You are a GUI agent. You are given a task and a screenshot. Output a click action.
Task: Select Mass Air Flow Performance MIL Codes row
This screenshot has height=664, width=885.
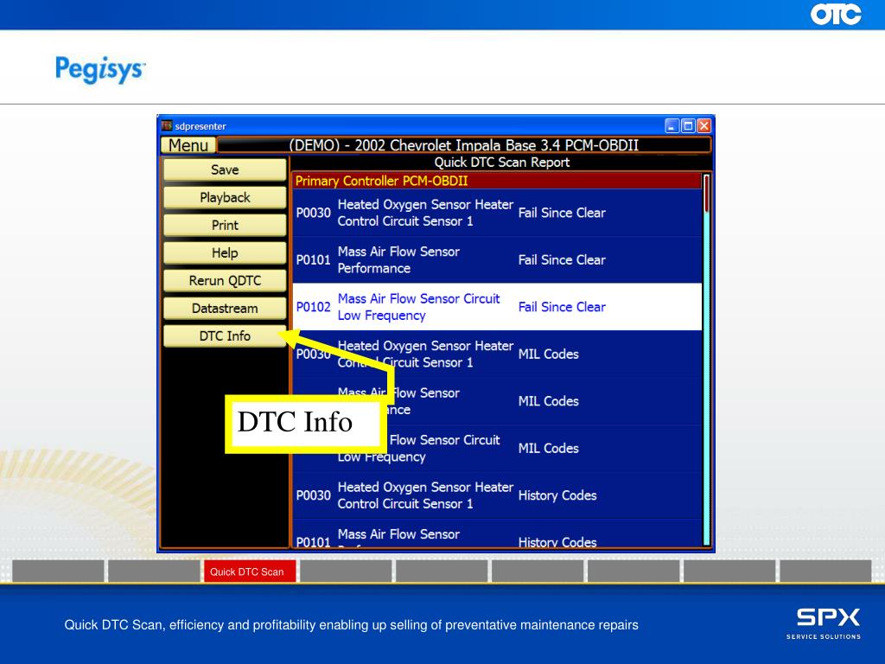(x=497, y=401)
